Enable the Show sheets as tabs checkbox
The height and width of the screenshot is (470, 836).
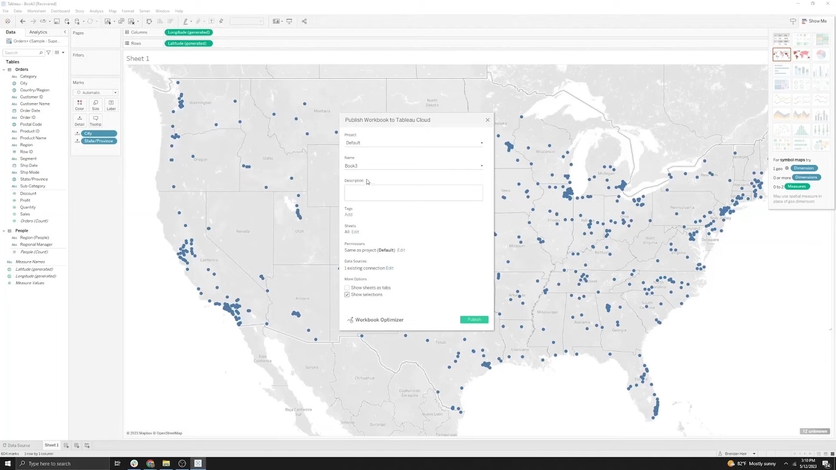tap(347, 287)
